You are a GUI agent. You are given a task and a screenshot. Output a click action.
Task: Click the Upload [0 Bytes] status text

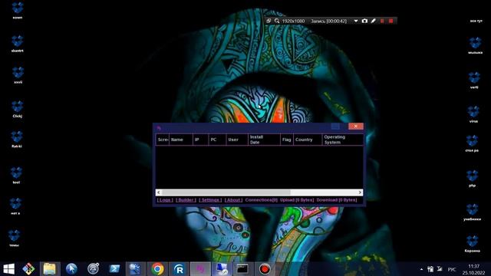tap(297, 200)
